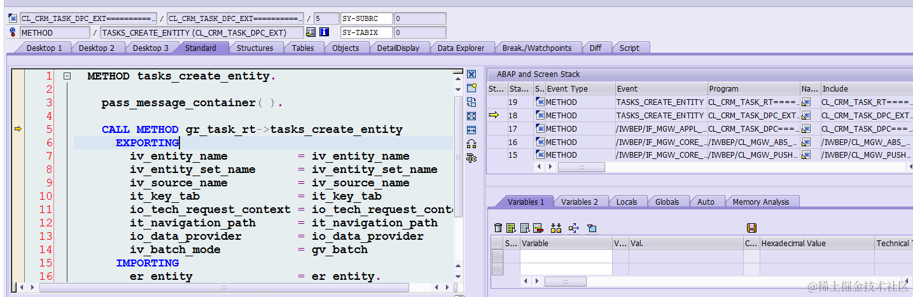Click the filter funnel icon in Variables toolbar
Screen dimensions: 913x297
(592, 228)
